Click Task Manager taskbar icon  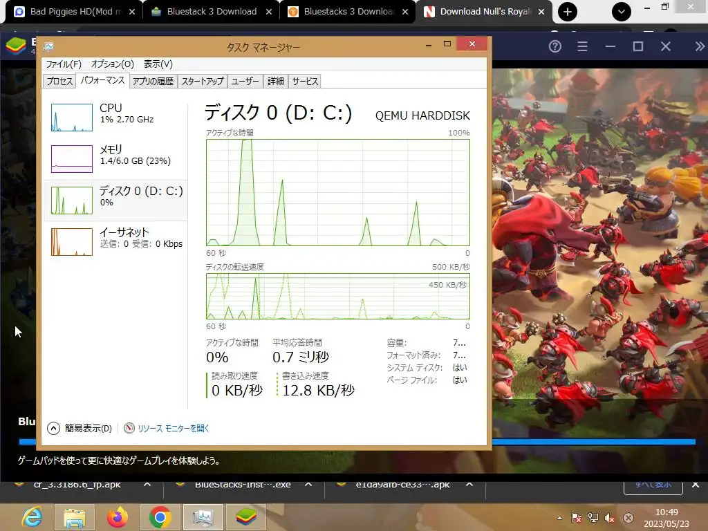pos(203,517)
